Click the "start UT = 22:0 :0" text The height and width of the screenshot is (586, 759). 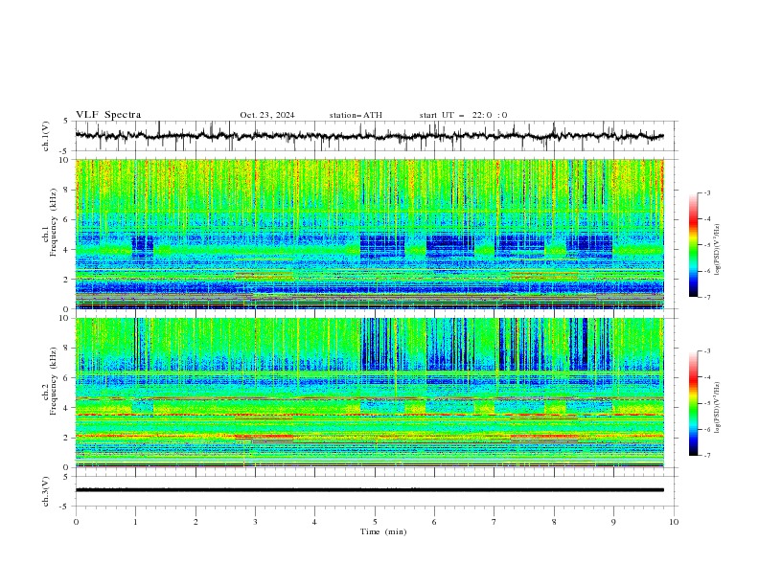click(463, 115)
